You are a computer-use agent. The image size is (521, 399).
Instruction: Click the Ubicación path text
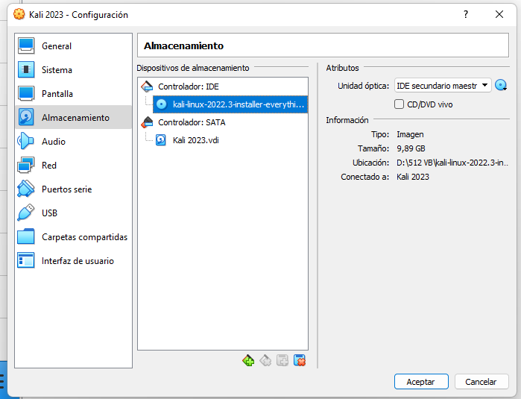point(452,163)
